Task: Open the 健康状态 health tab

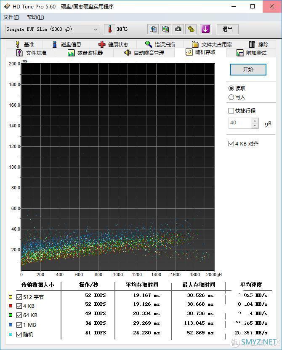Action: (113, 44)
